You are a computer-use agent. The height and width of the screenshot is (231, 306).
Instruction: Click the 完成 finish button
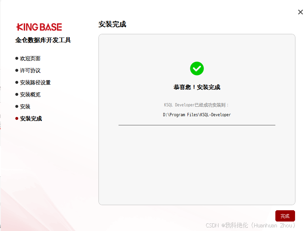click(x=285, y=216)
